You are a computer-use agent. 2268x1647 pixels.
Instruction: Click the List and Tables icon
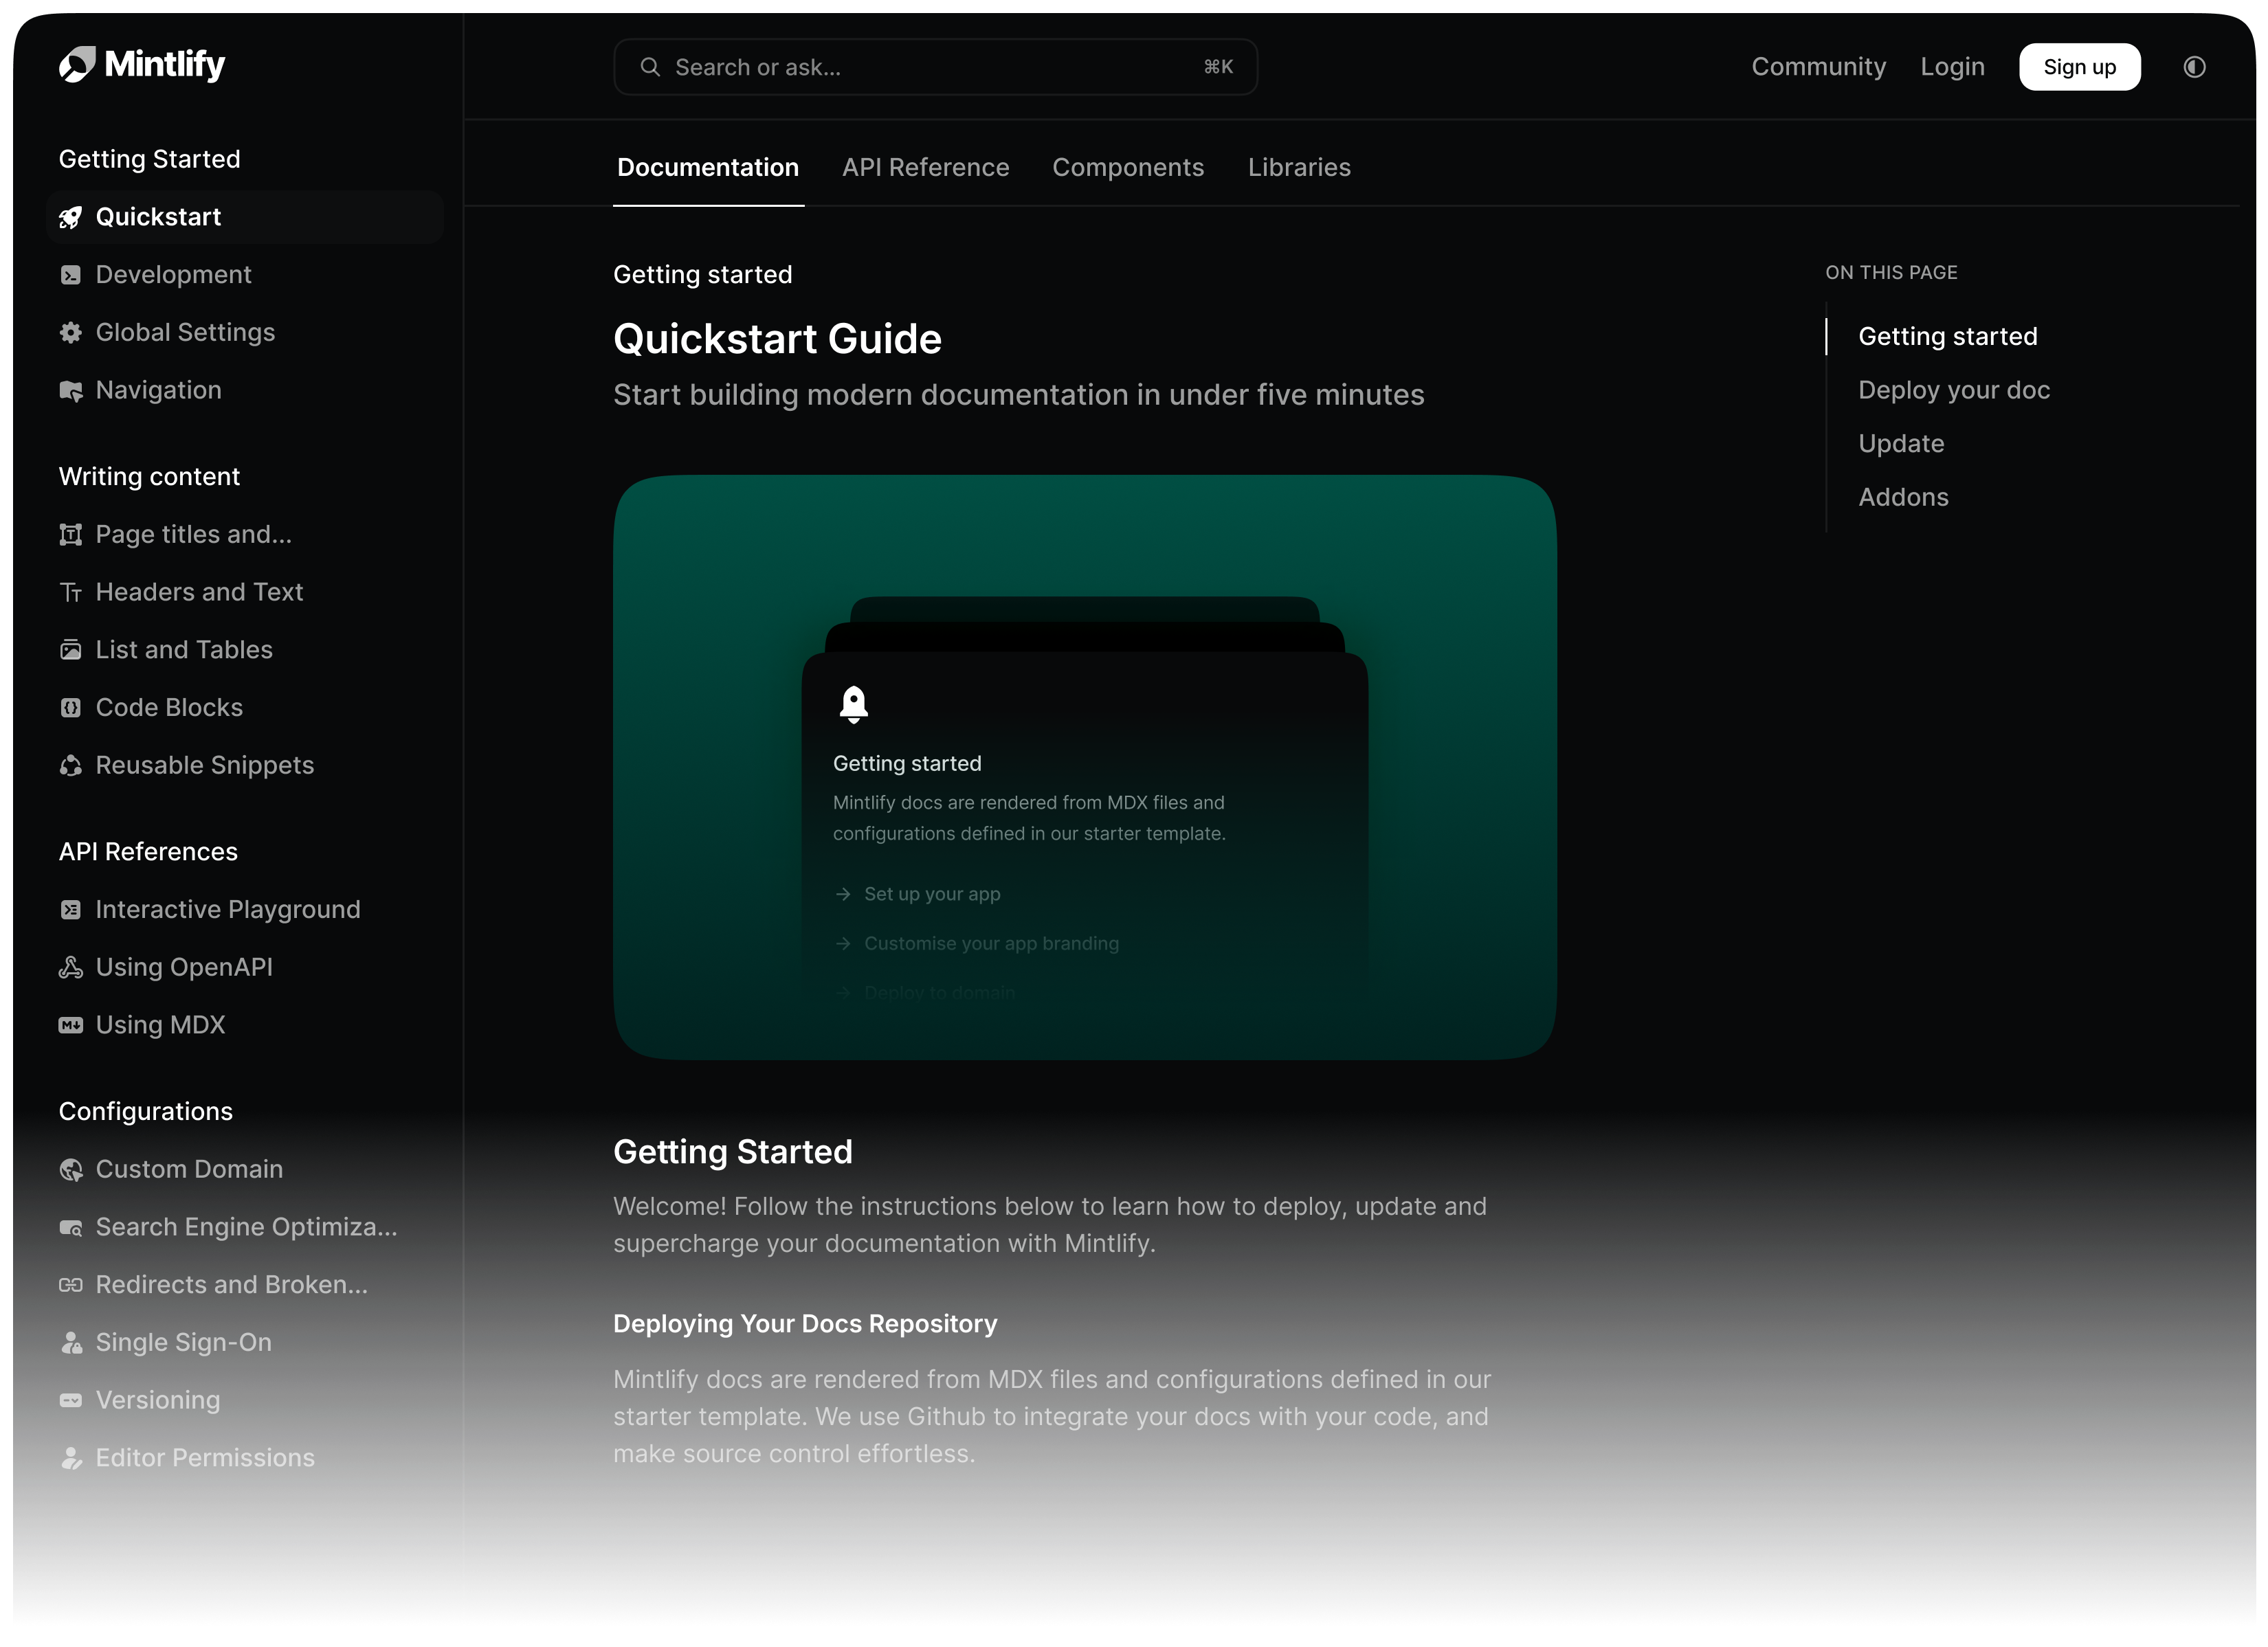tap(70, 650)
